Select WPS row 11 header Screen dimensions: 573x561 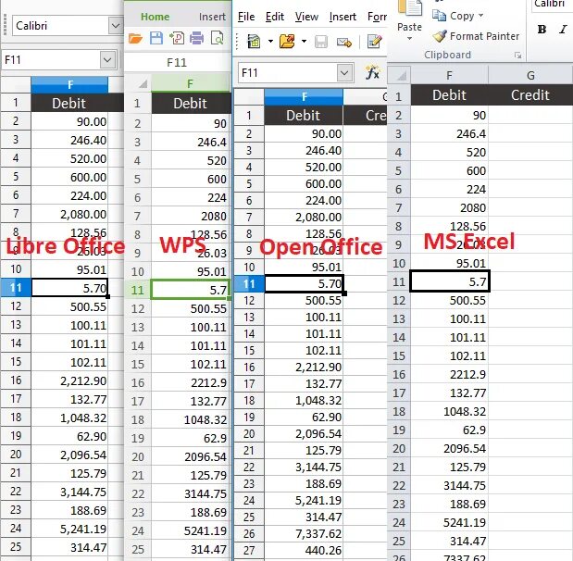(x=137, y=290)
